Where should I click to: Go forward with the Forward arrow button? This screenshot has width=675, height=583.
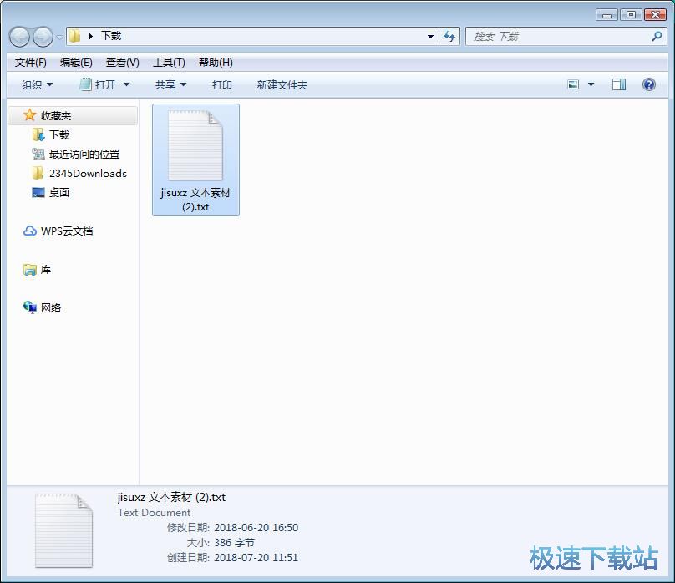pyautogui.click(x=43, y=37)
